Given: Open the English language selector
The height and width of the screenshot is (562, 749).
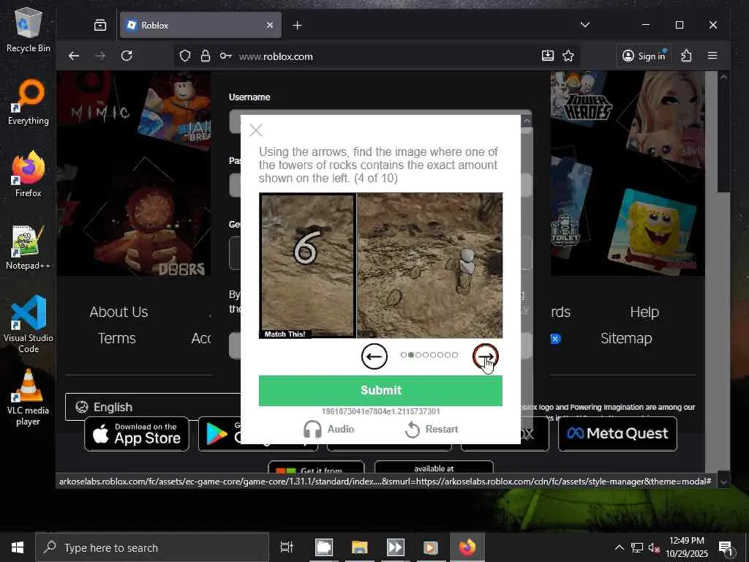Looking at the screenshot, I should coord(153,407).
